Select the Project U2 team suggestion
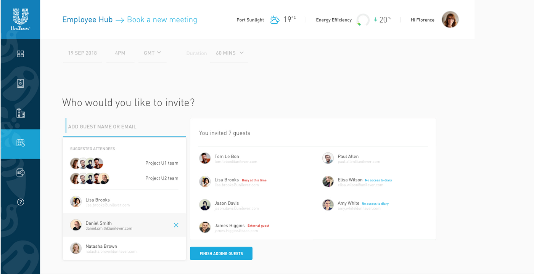 124,178
